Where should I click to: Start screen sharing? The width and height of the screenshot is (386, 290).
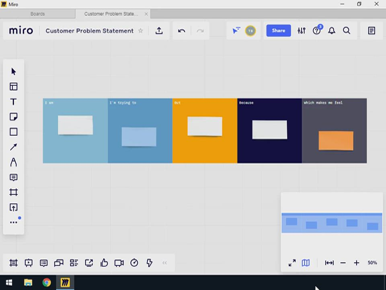89,263
